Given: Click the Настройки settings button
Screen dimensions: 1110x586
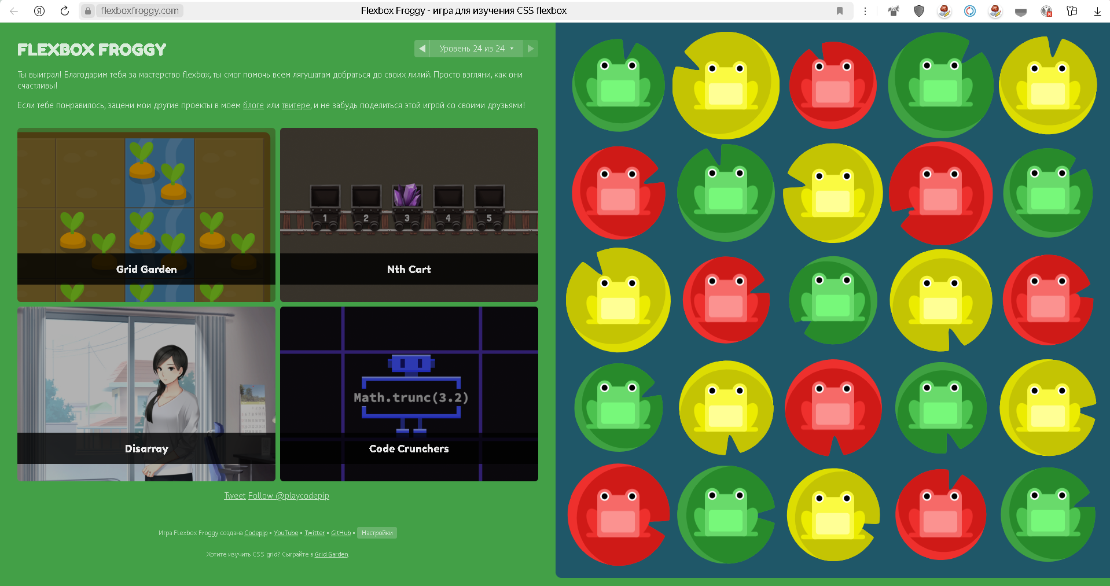Looking at the screenshot, I should click(377, 533).
